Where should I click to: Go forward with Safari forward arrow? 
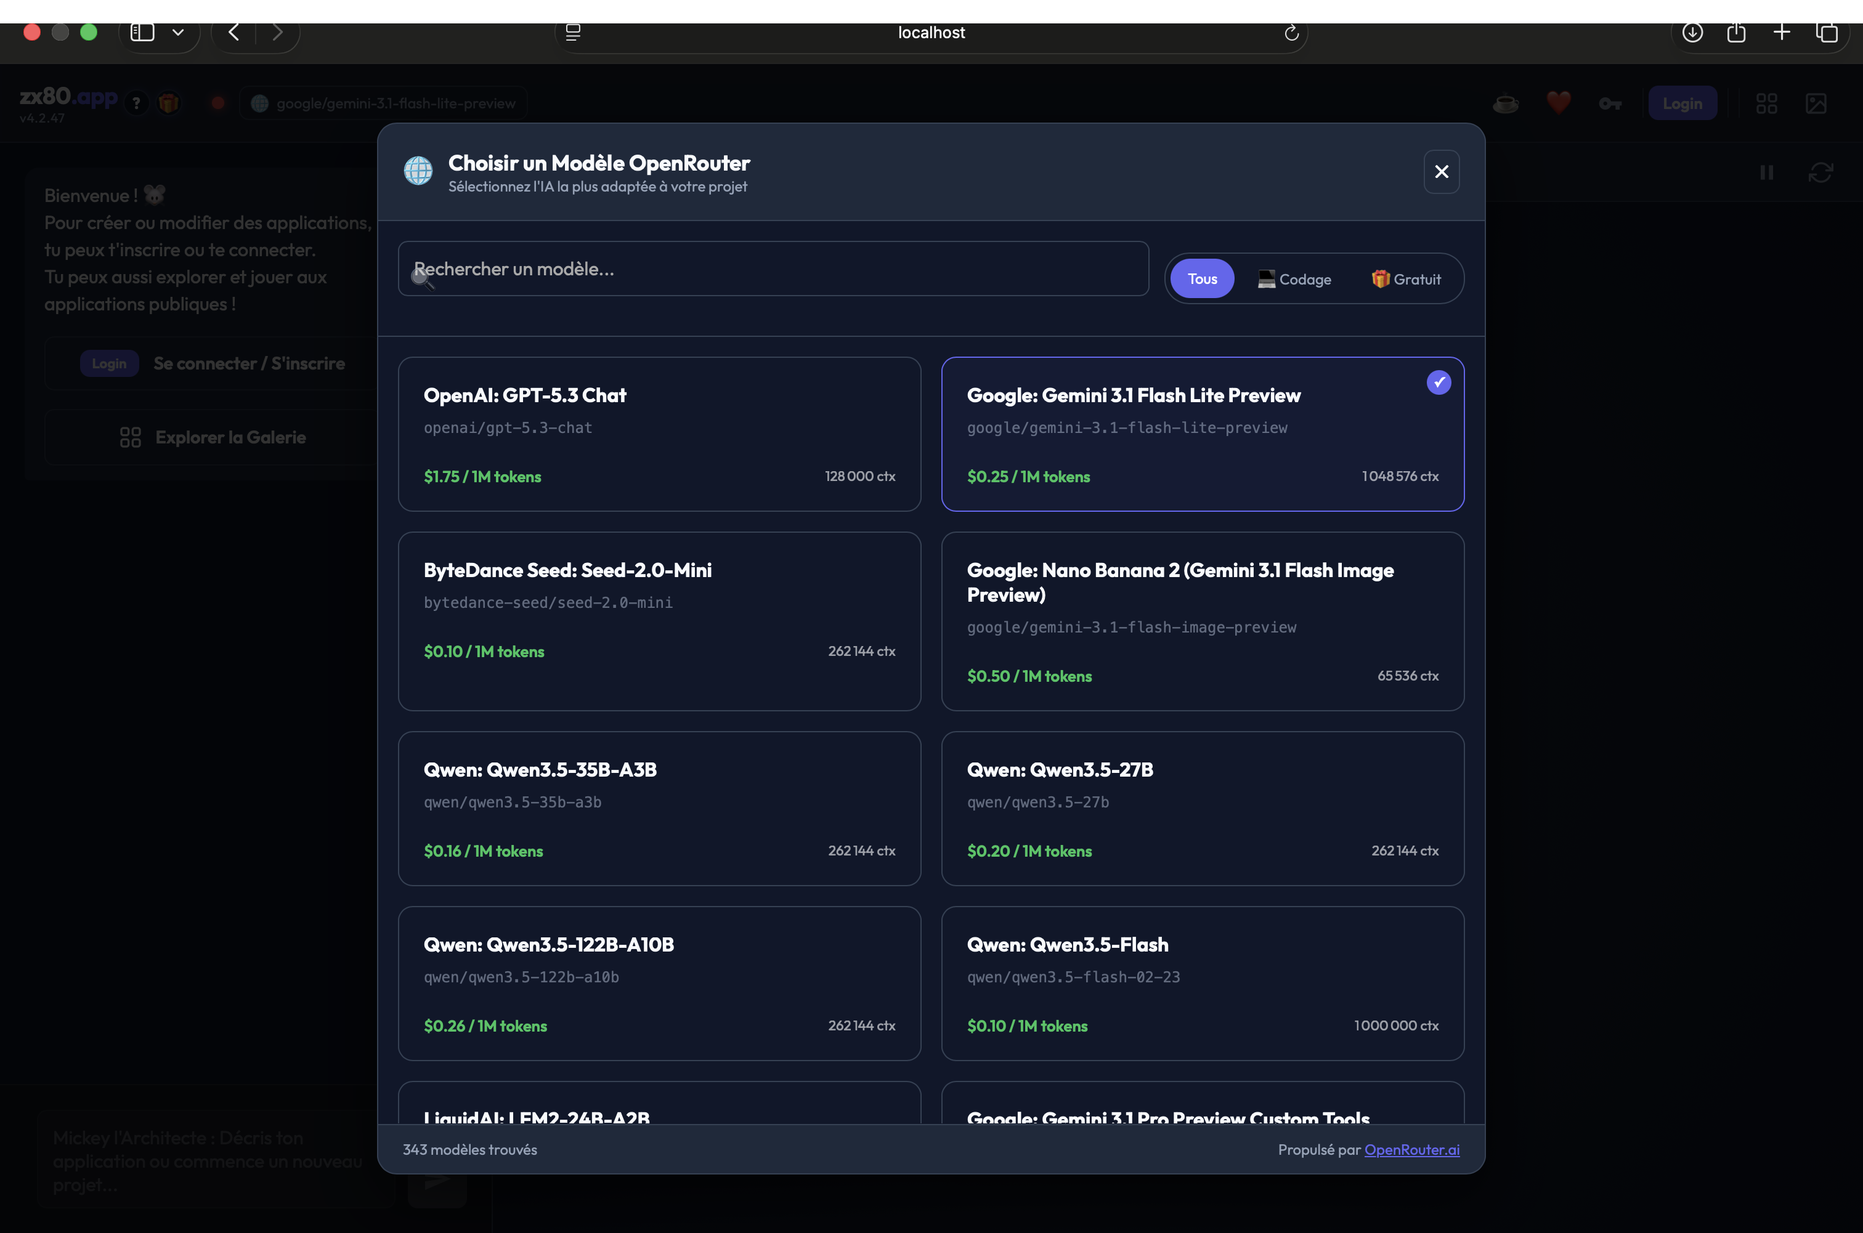[x=277, y=32]
